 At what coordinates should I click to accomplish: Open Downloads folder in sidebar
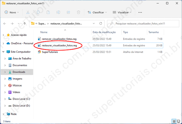19,72
